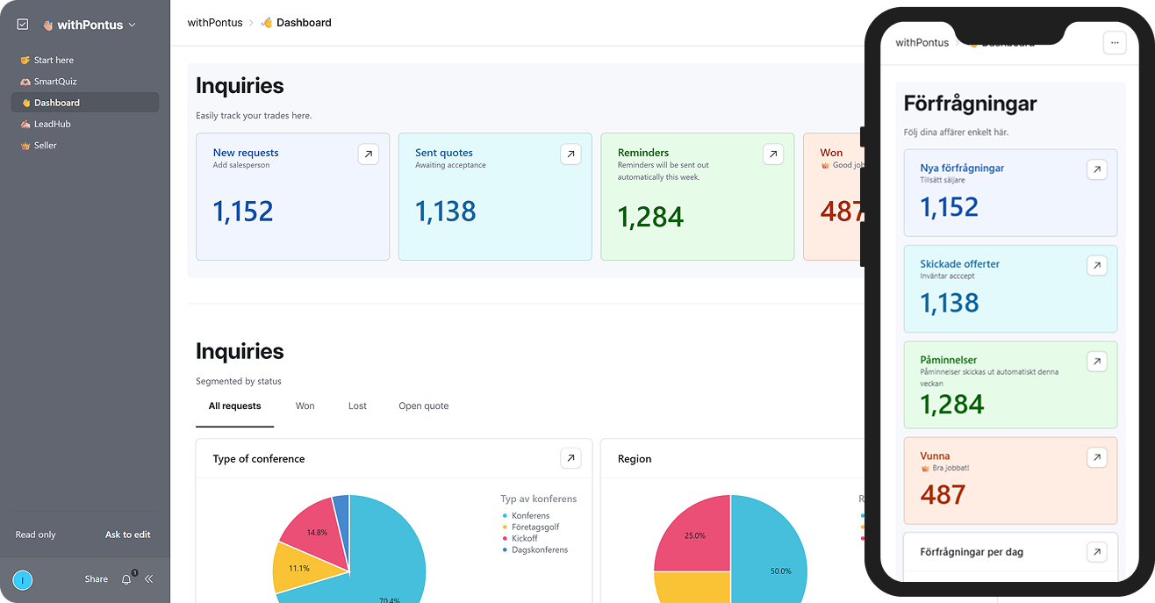Click Konferens legend color swatch

click(505, 516)
